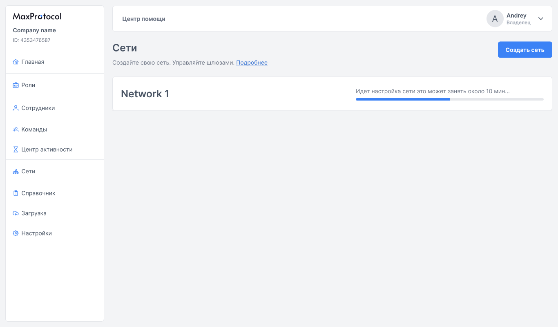Viewport: 558px width, 327px height.
Task: Click the ID: 4353476587 text
Action: tap(32, 40)
